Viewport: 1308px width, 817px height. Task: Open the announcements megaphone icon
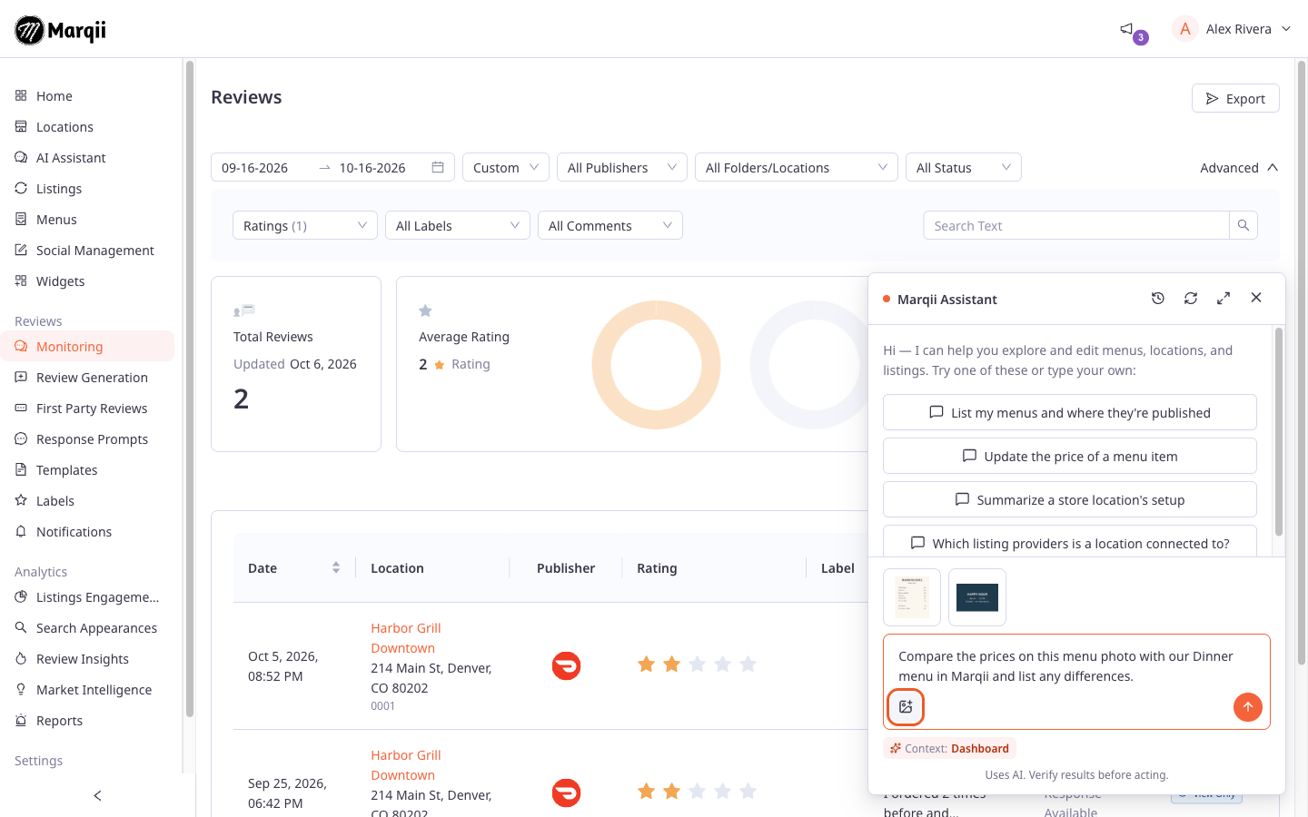click(x=1126, y=29)
